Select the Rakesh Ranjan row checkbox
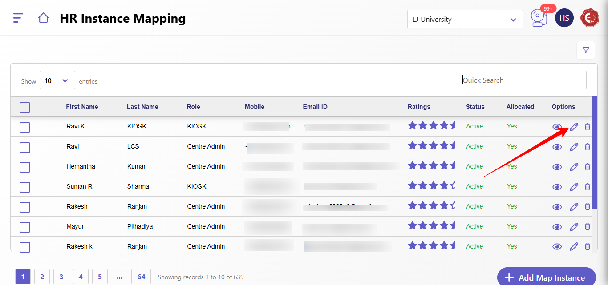 tap(25, 207)
